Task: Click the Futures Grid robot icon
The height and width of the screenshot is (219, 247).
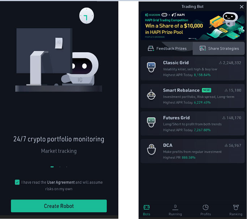Action: (151, 122)
